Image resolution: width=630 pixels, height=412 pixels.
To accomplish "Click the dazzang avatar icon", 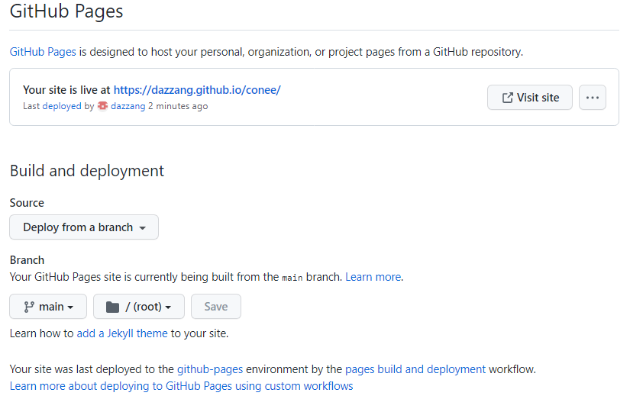I will tap(103, 105).
